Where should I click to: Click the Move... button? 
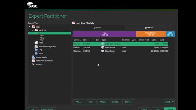[x=103, y=102]
